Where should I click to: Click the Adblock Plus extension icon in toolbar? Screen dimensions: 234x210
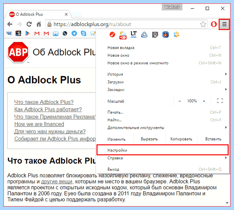click(214, 24)
